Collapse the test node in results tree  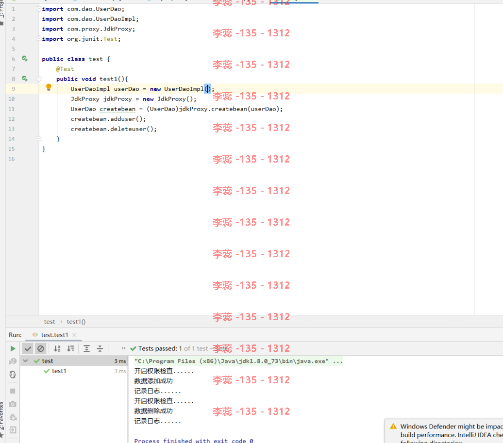(x=26, y=361)
